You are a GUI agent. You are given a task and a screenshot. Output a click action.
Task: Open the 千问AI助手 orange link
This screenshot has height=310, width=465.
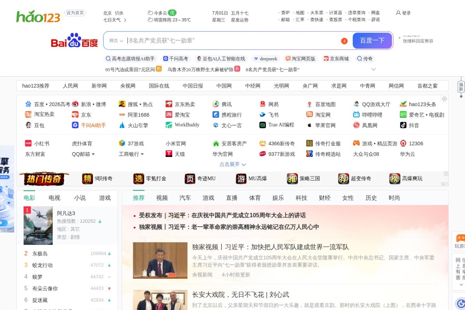tap(93, 125)
